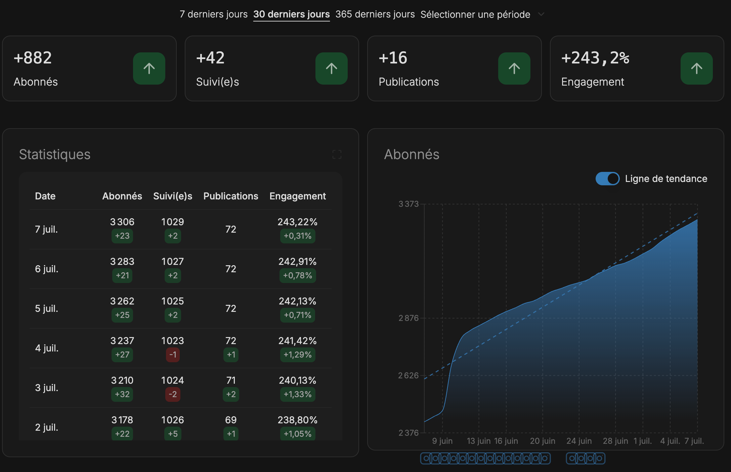Expand the Statistiques table to fullscreen
Viewport: 731px width, 472px height.
(337, 154)
